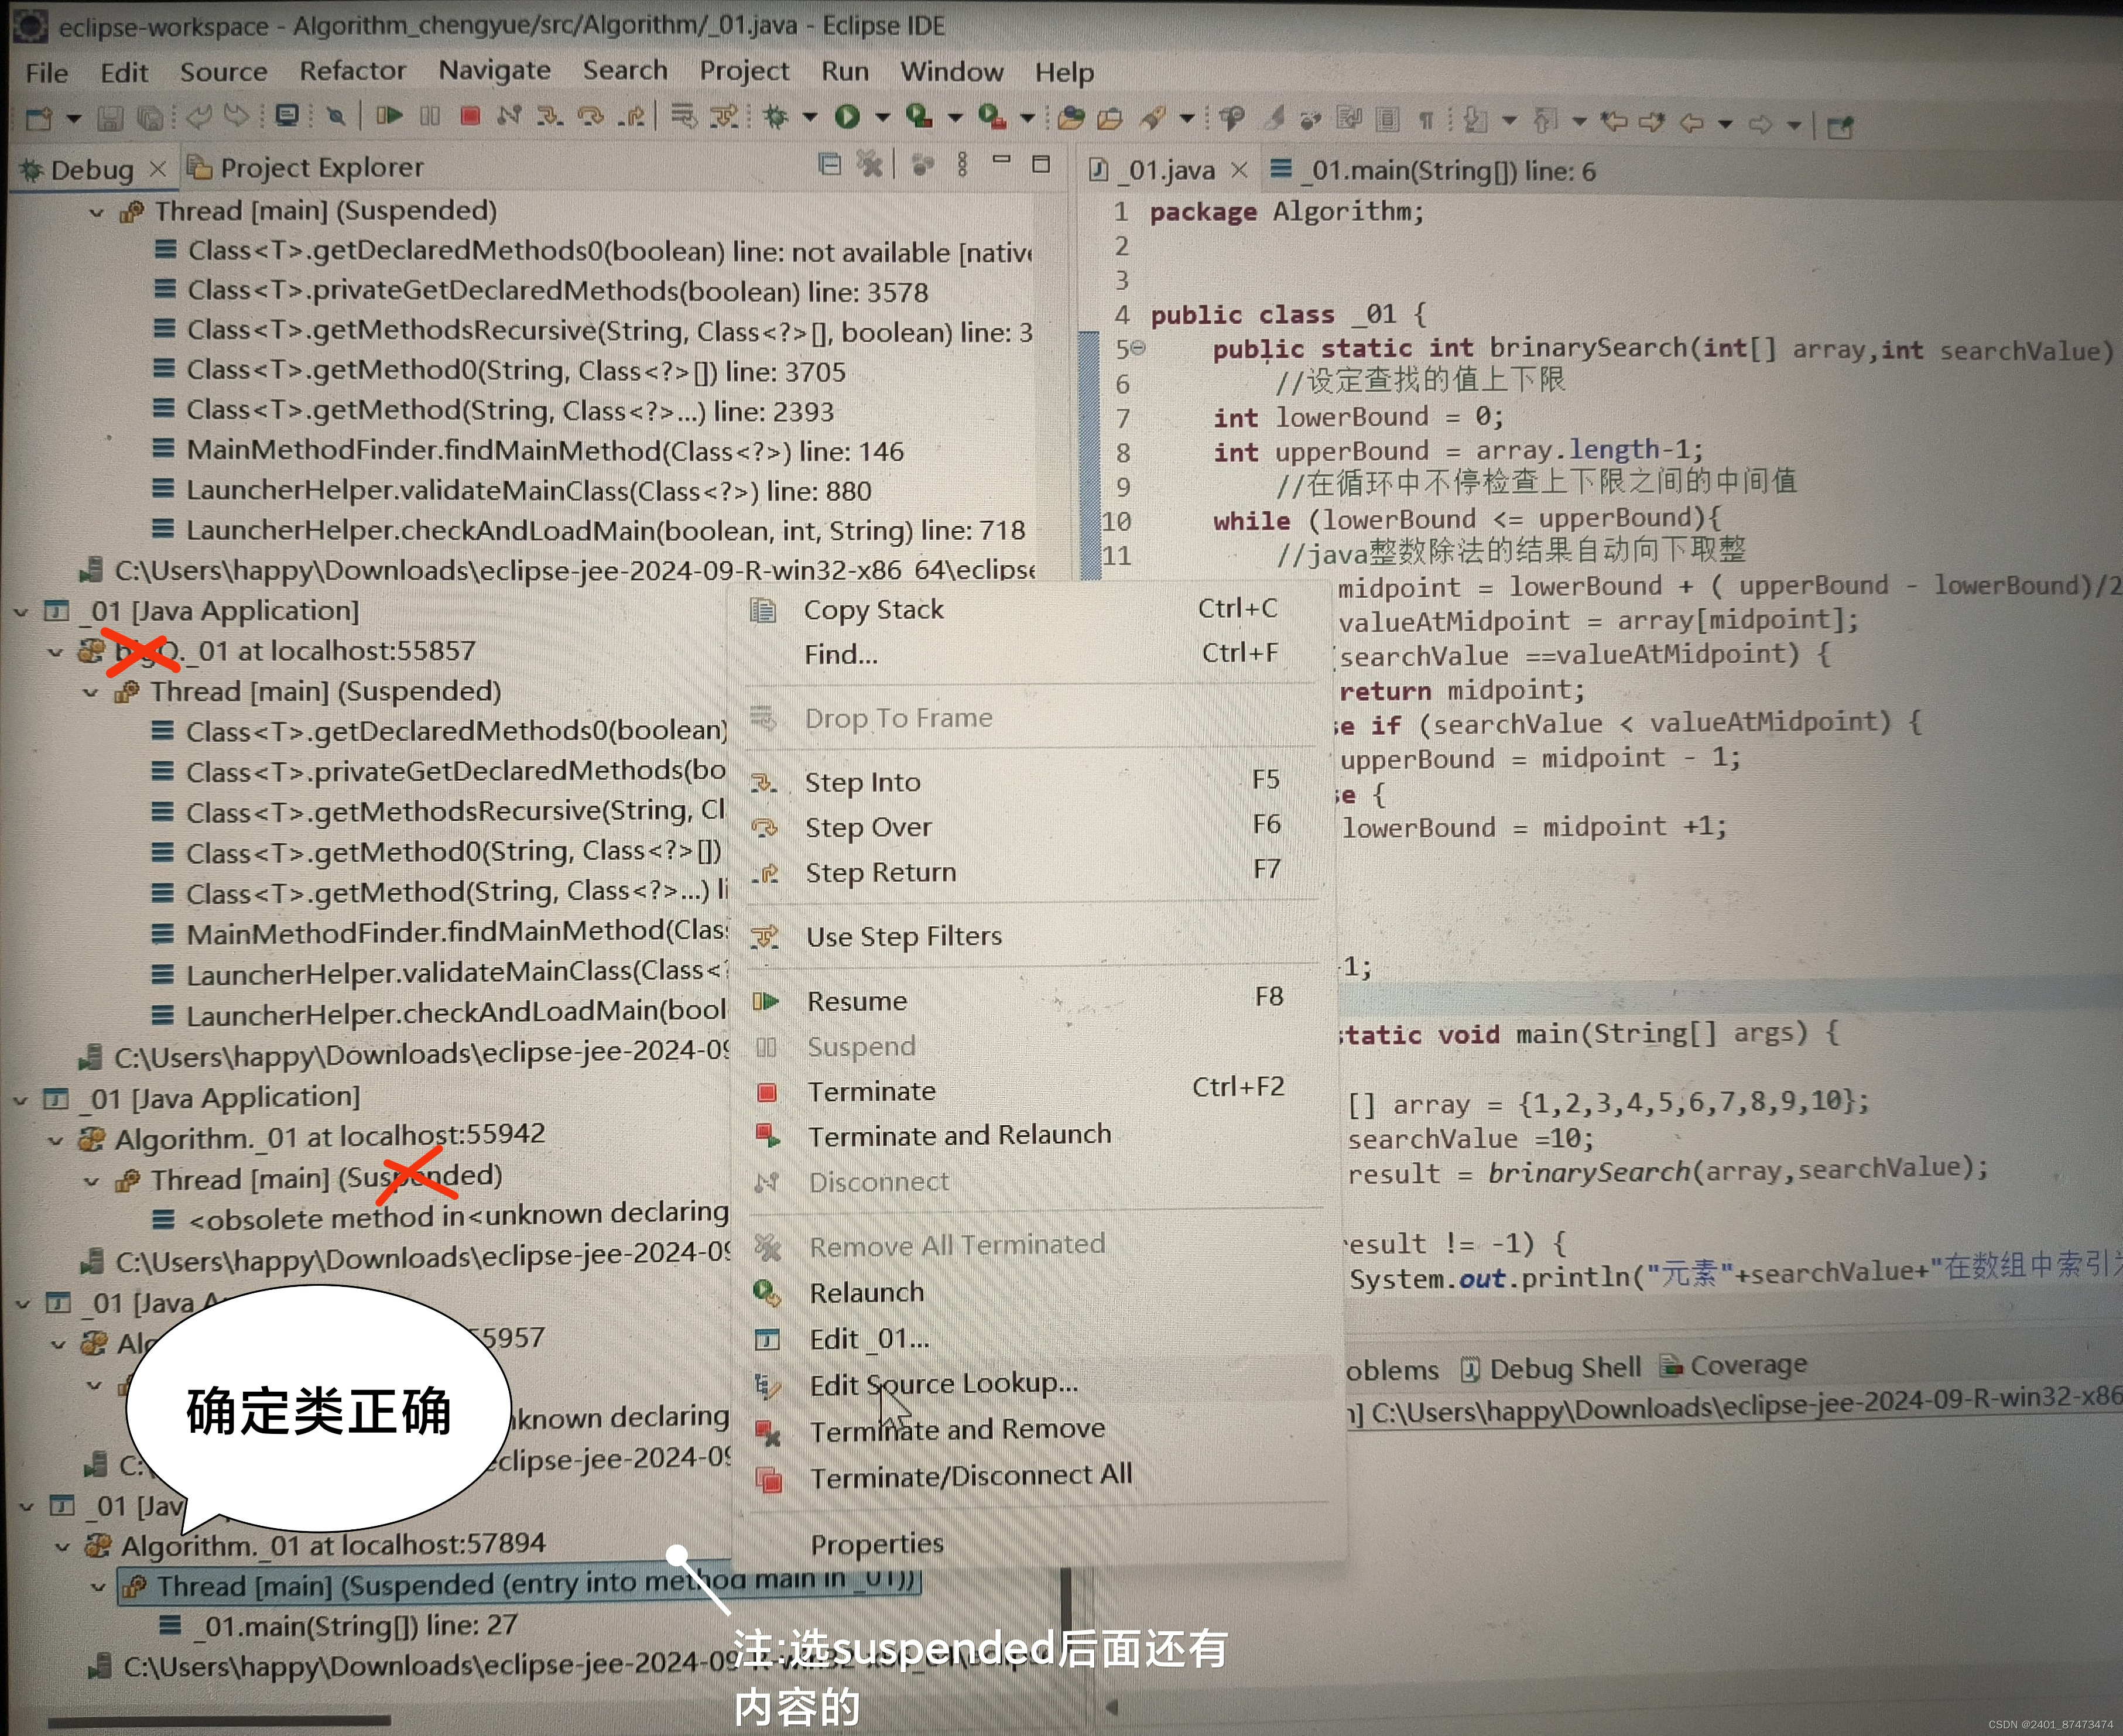The height and width of the screenshot is (1736, 2123).
Task: Click Remove All Terminated Launches in the Debug view toolbar
Action: [x=870, y=165]
